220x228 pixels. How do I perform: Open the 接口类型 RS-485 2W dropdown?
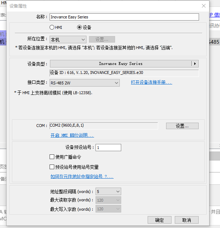[x=85, y=83]
